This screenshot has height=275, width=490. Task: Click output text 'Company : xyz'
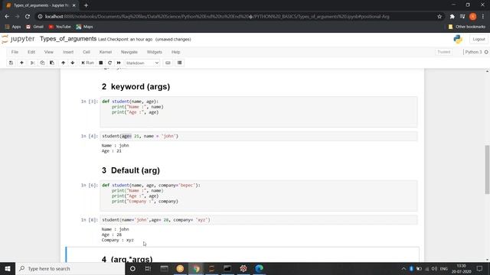(117, 240)
